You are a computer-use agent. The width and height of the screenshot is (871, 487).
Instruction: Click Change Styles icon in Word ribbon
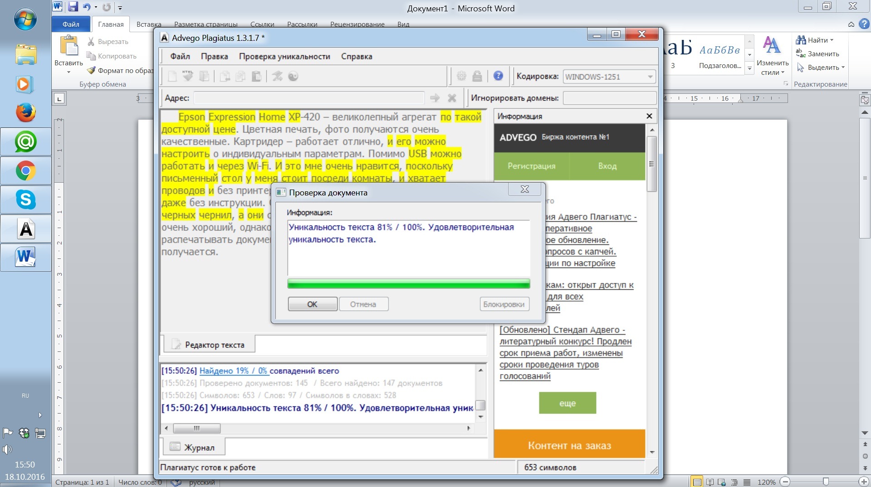point(772,45)
